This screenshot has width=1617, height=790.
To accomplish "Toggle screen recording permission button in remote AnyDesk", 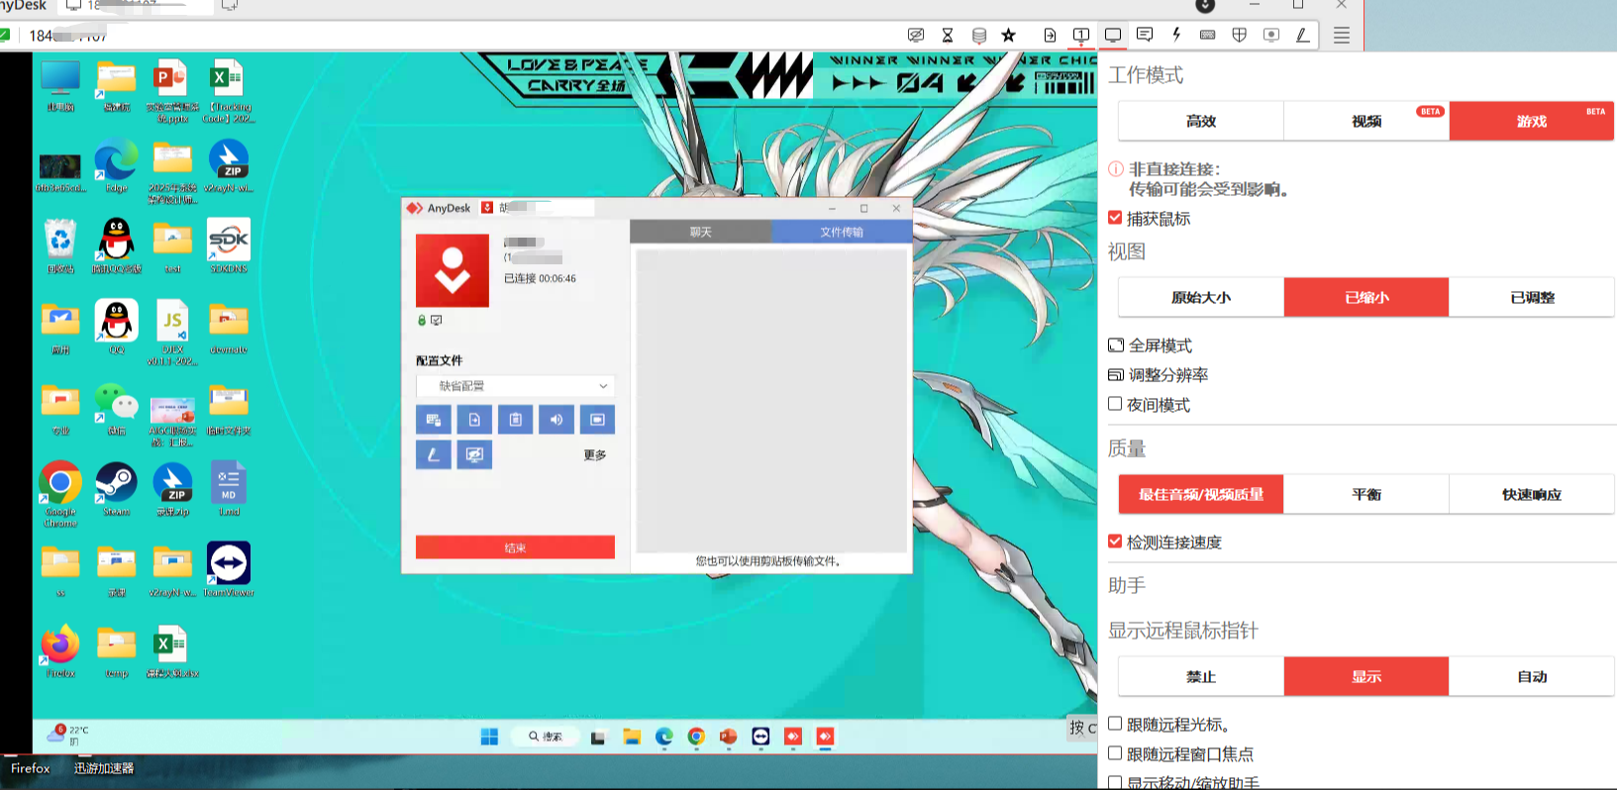I will point(597,420).
